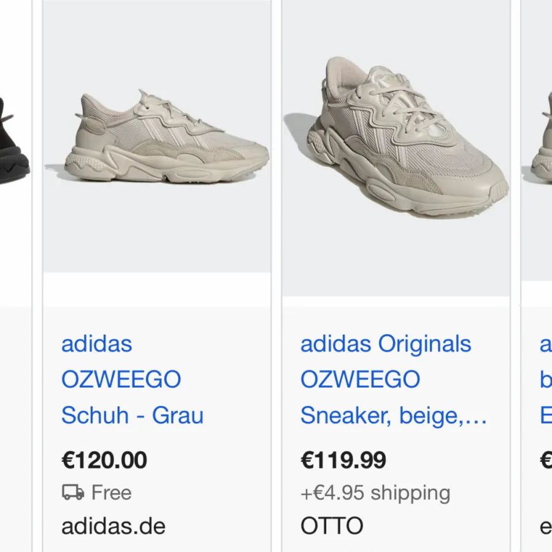Click the "+€4.95 shipping" text
552x552 pixels.
click(375, 493)
